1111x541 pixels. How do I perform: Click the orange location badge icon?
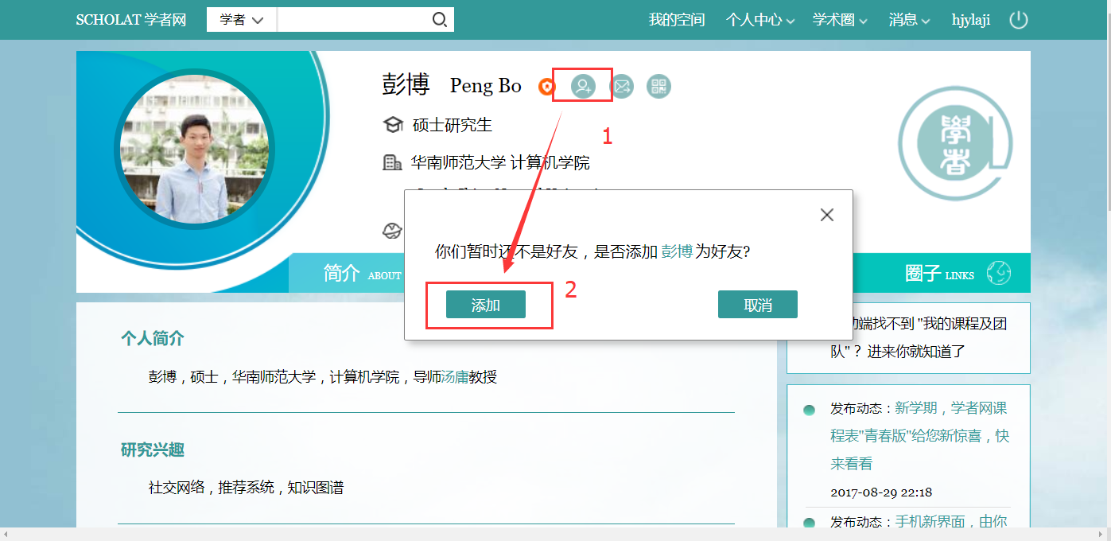pos(546,87)
